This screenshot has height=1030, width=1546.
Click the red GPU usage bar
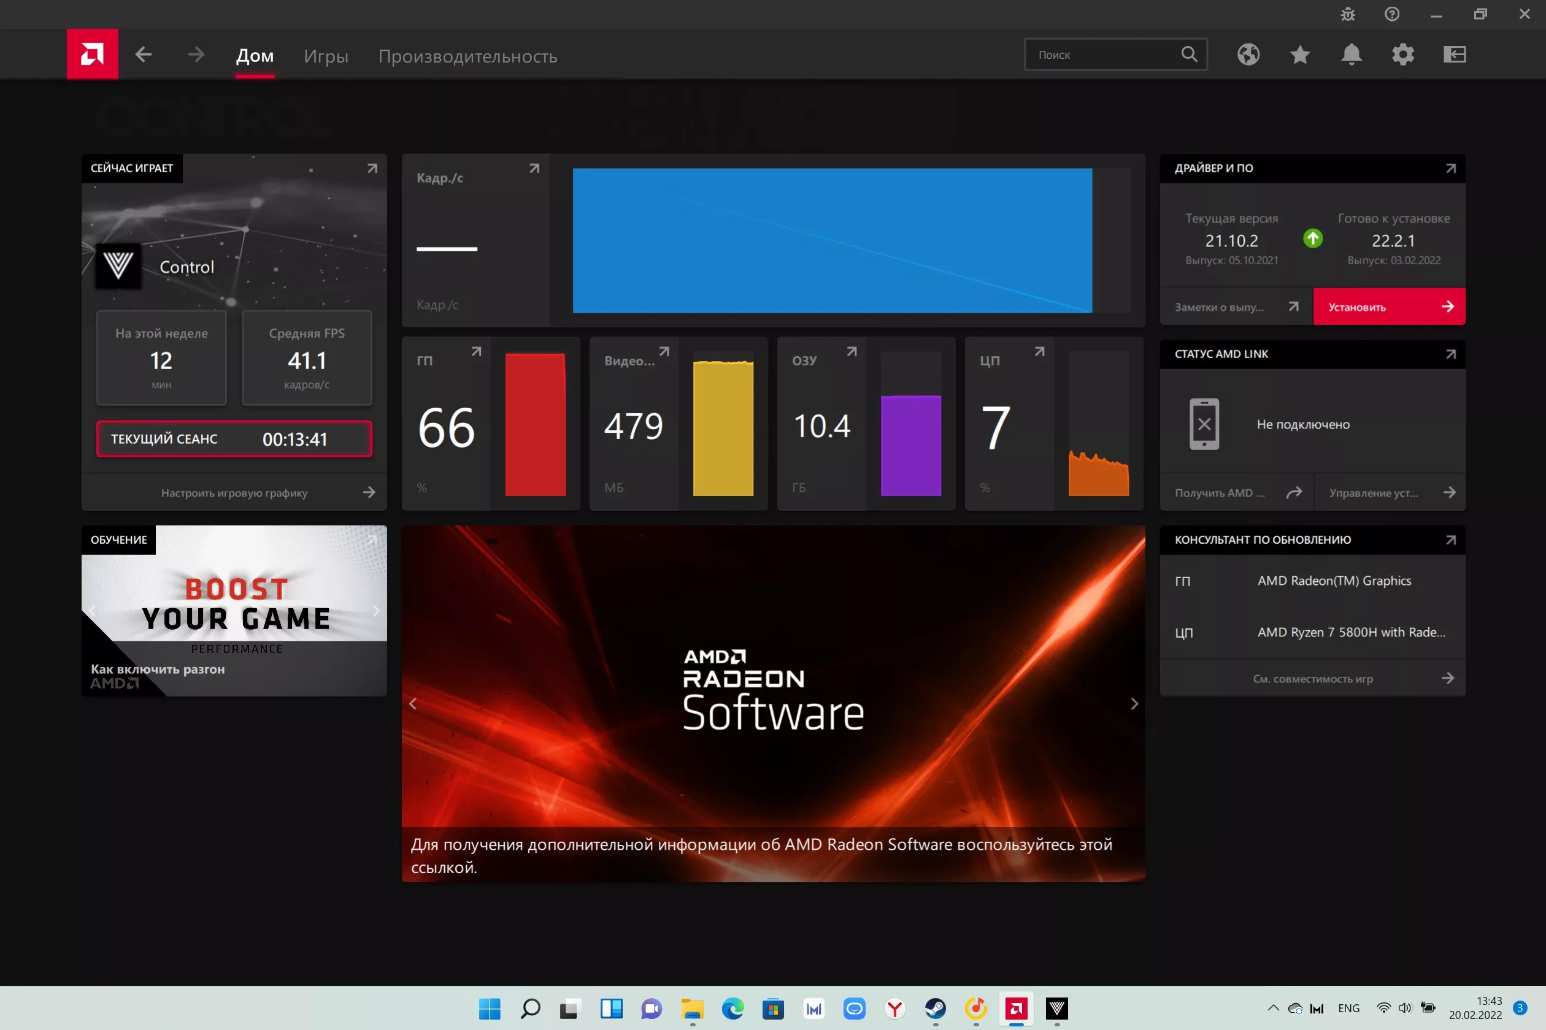[535, 424]
